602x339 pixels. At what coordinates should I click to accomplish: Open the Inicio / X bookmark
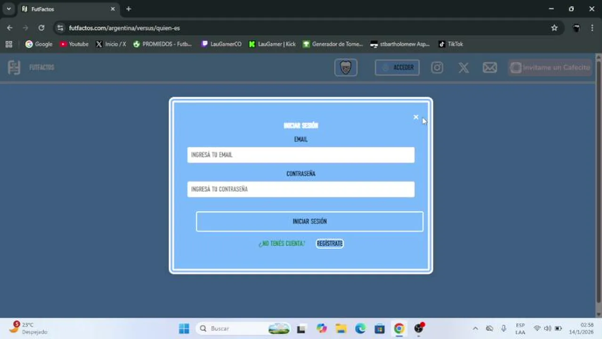pos(111,44)
